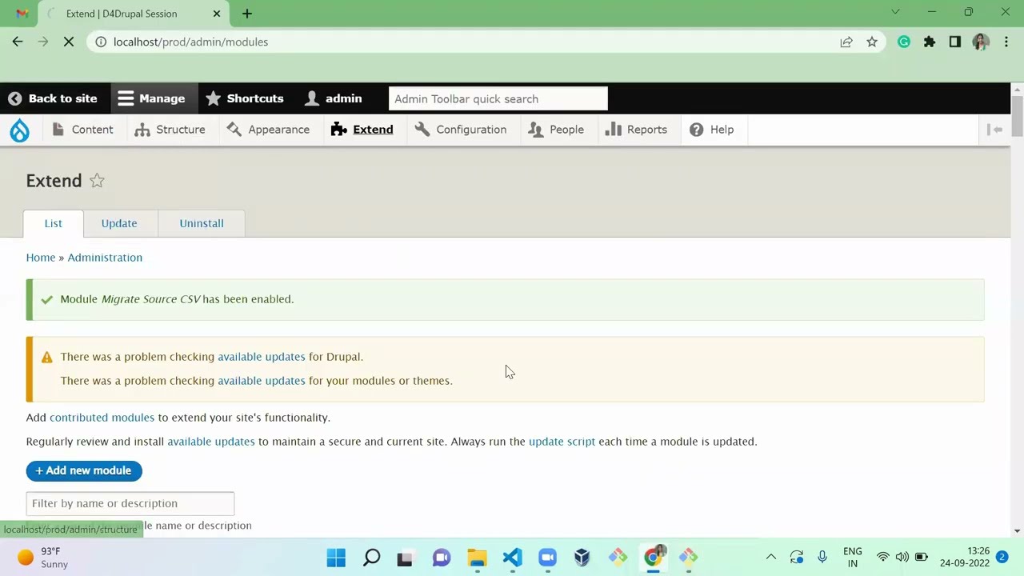The image size is (1024, 576).
Task: Click the microphone tray icon
Action: pyautogui.click(x=822, y=557)
